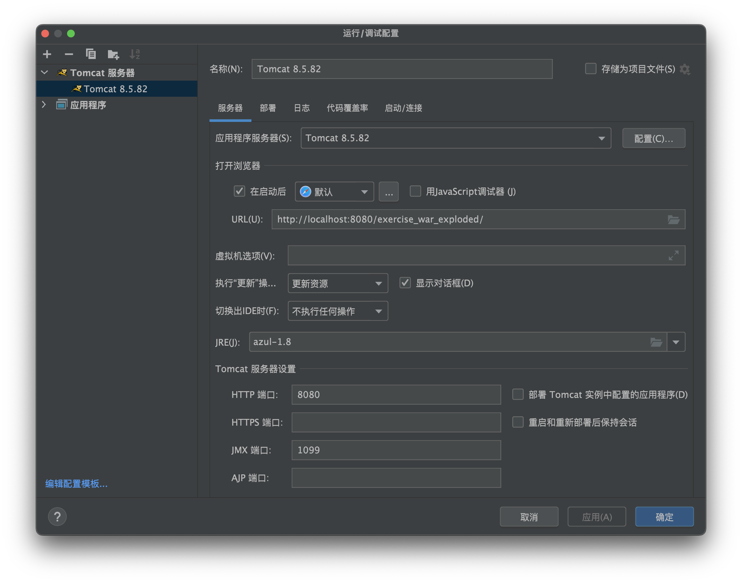The height and width of the screenshot is (583, 742).
Task: Open JRE azul-1.8 dropdown arrow
Action: pyautogui.click(x=676, y=342)
